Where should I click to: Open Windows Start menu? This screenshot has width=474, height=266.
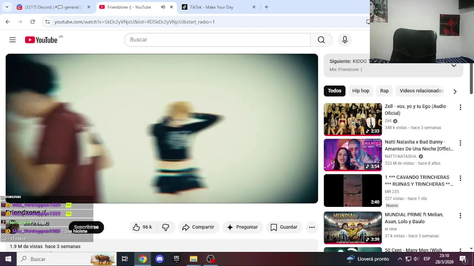[x=8, y=259]
